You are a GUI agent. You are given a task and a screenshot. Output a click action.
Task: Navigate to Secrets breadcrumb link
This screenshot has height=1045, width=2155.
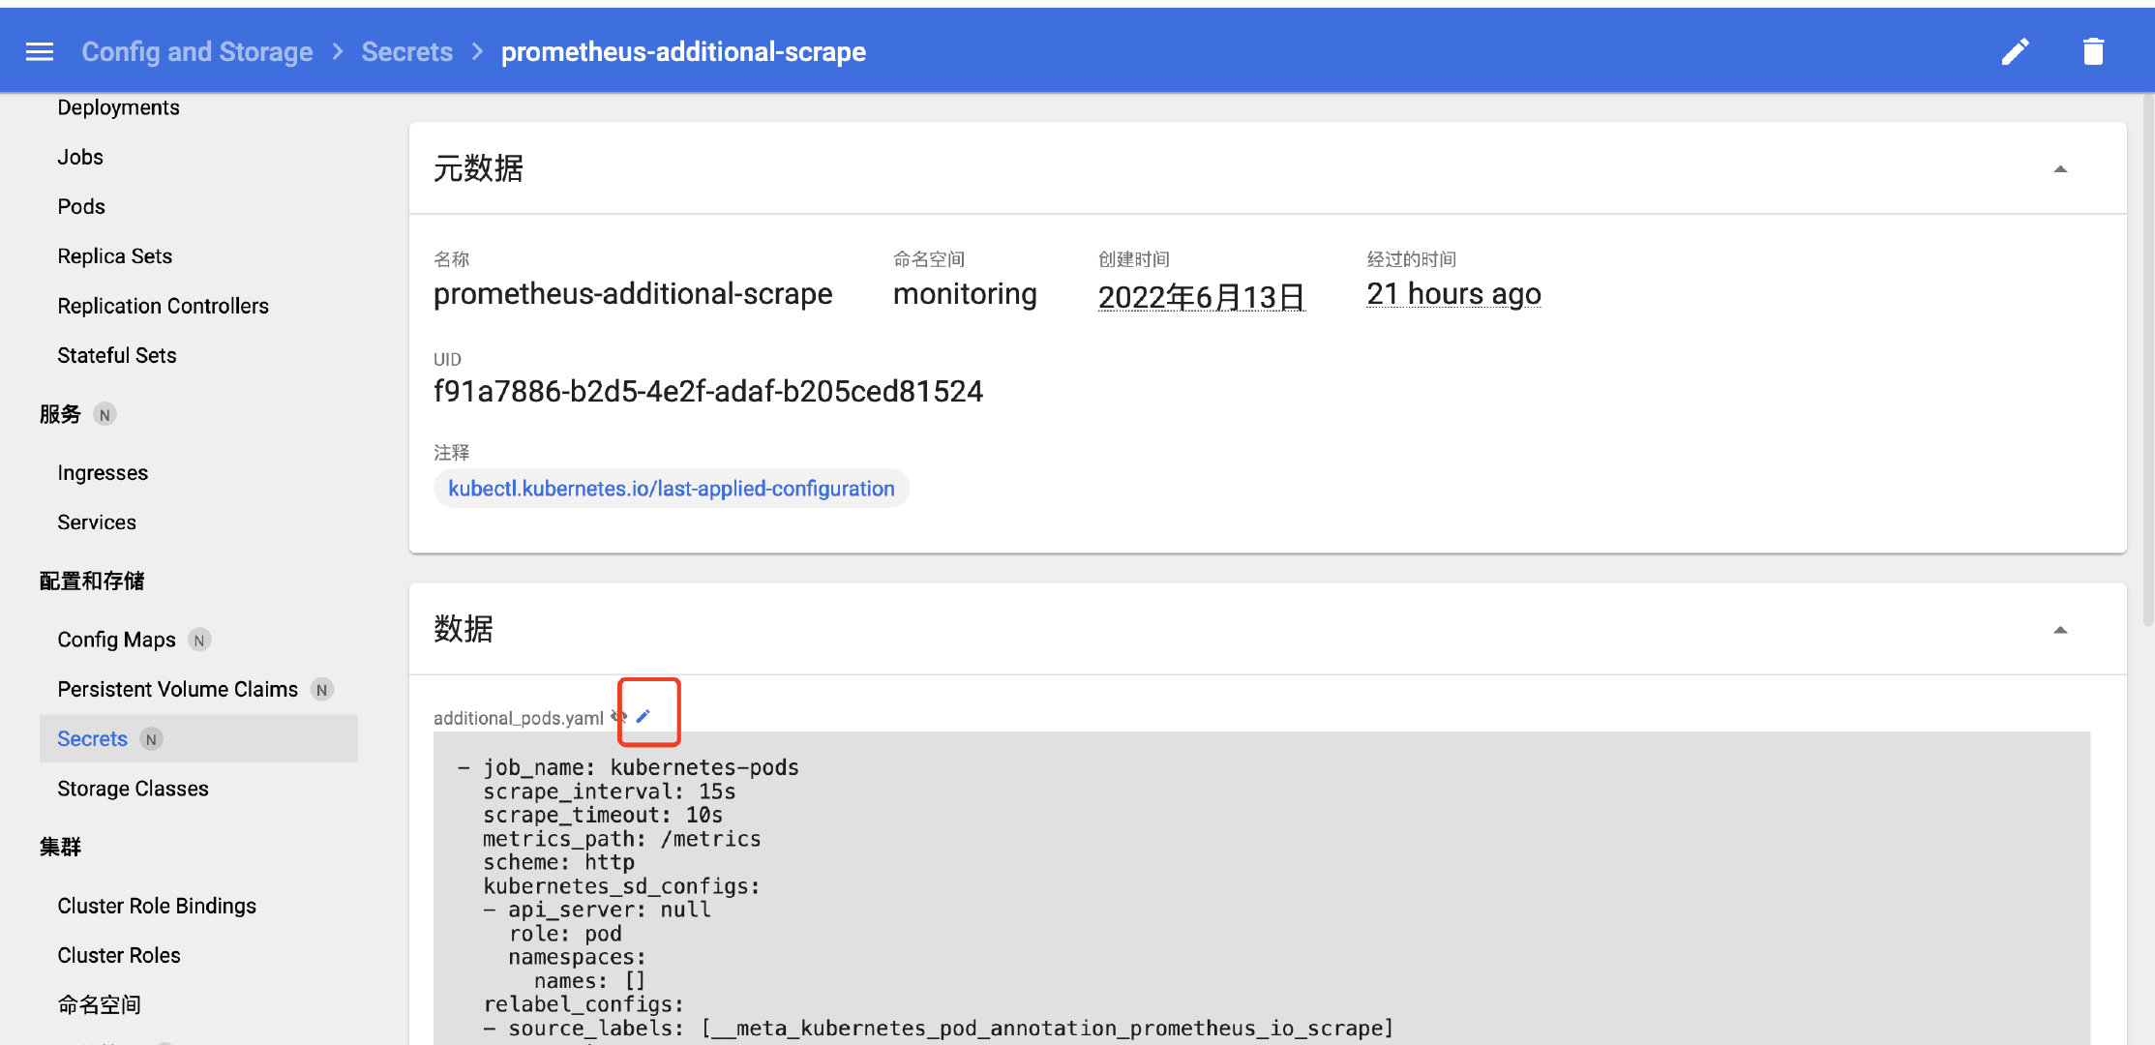pos(406,51)
